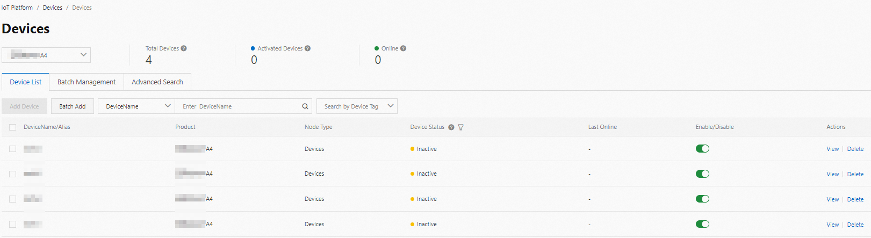871x238 pixels.
Task: View the fourth device
Action: pyautogui.click(x=832, y=225)
